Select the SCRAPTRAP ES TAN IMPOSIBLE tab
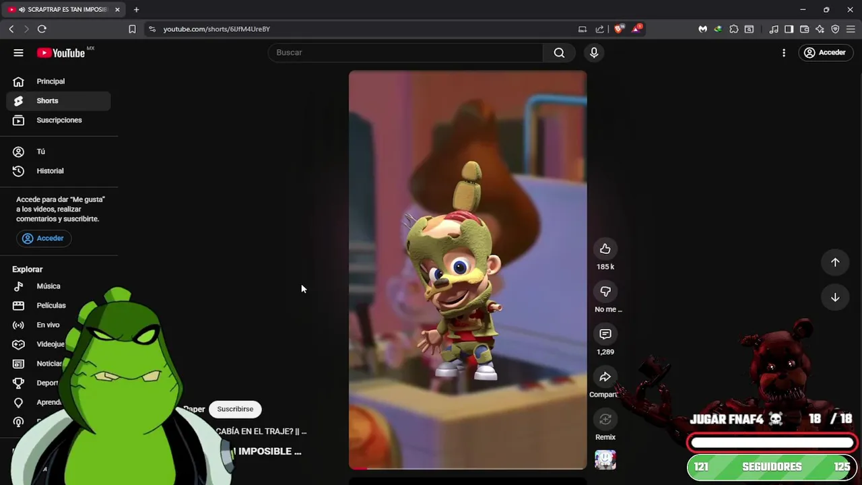862x485 pixels. click(x=65, y=9)
